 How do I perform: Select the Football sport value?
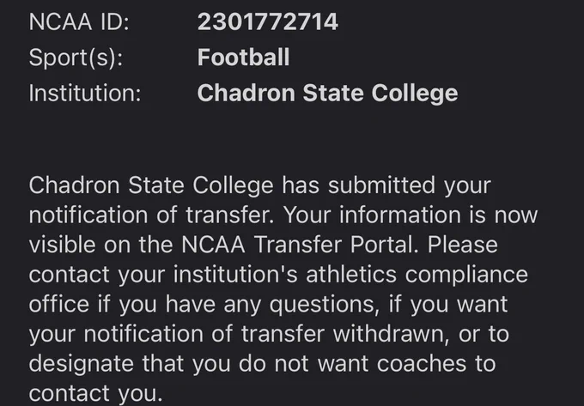click(x=243, y=58)
